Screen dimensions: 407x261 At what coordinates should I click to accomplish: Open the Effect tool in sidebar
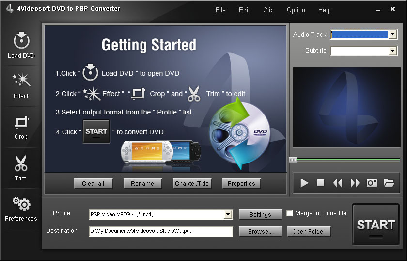pyautogui.click(x=21, y=80)
